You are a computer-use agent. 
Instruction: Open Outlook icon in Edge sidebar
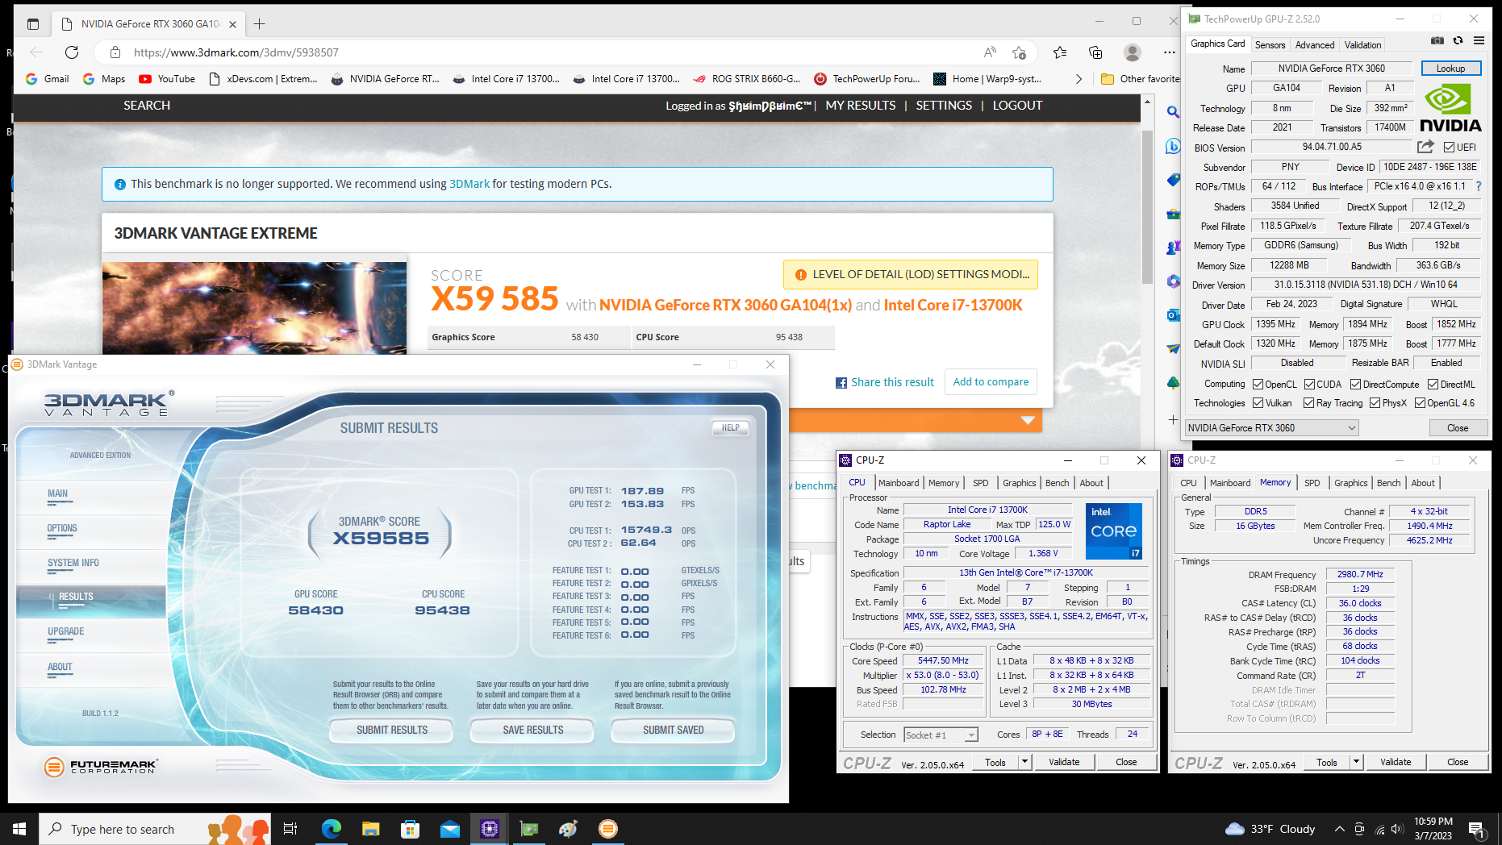(x=1173, y=314)
